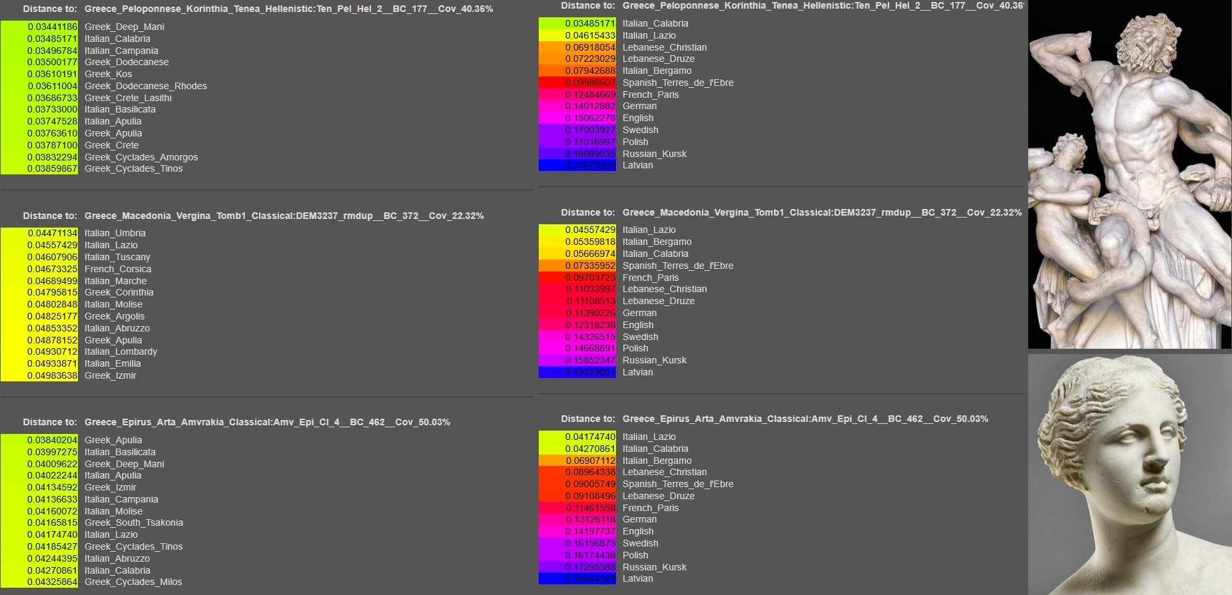Select the Greek_Argolis label
This screenshot has width=1232, height=595.
point(115,316)
